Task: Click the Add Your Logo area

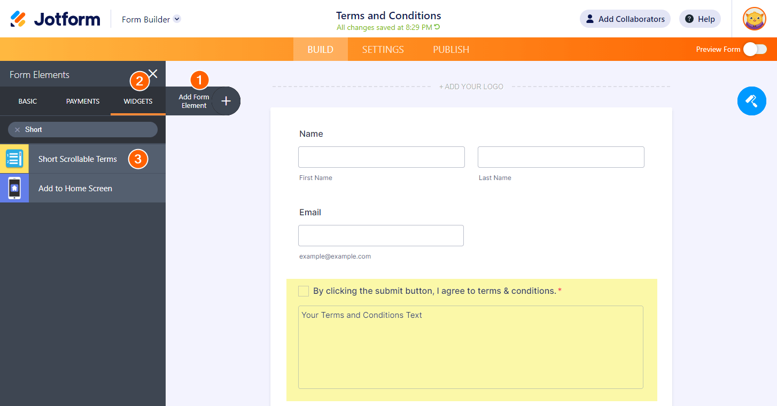Action: point(471,87)
